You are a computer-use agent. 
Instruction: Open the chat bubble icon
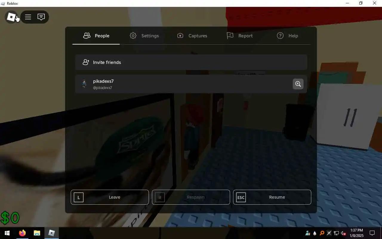pyautogui.click(x=41, y=17)
